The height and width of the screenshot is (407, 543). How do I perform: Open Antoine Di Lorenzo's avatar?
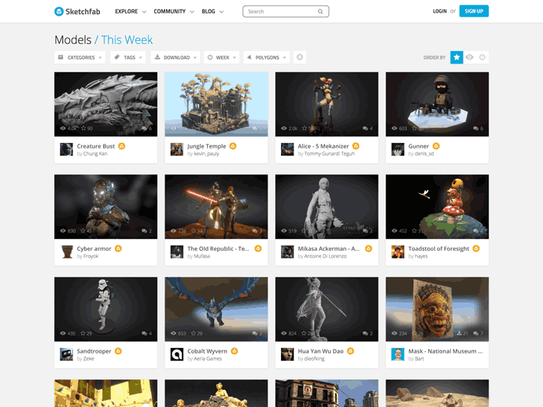pos(287,251)
